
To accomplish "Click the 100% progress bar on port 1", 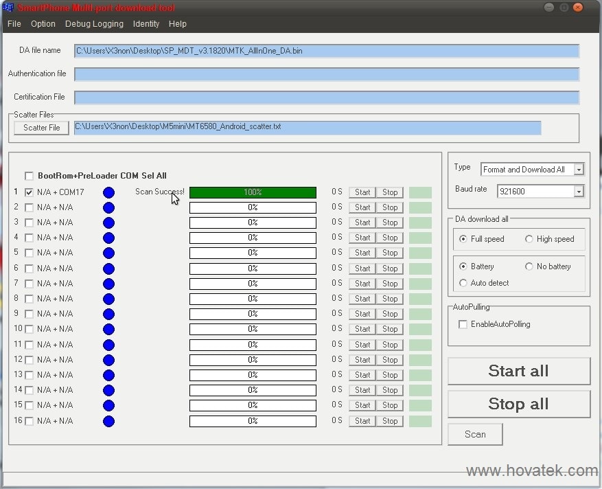I will click(x=253, y=192).
